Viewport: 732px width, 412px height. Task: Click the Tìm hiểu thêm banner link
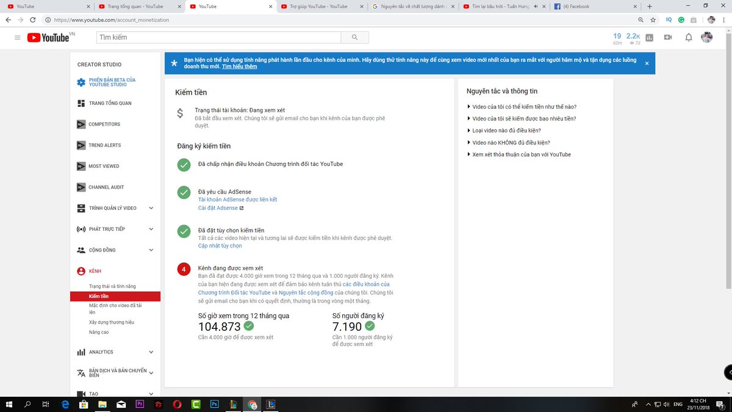click(x=239, y=67)
